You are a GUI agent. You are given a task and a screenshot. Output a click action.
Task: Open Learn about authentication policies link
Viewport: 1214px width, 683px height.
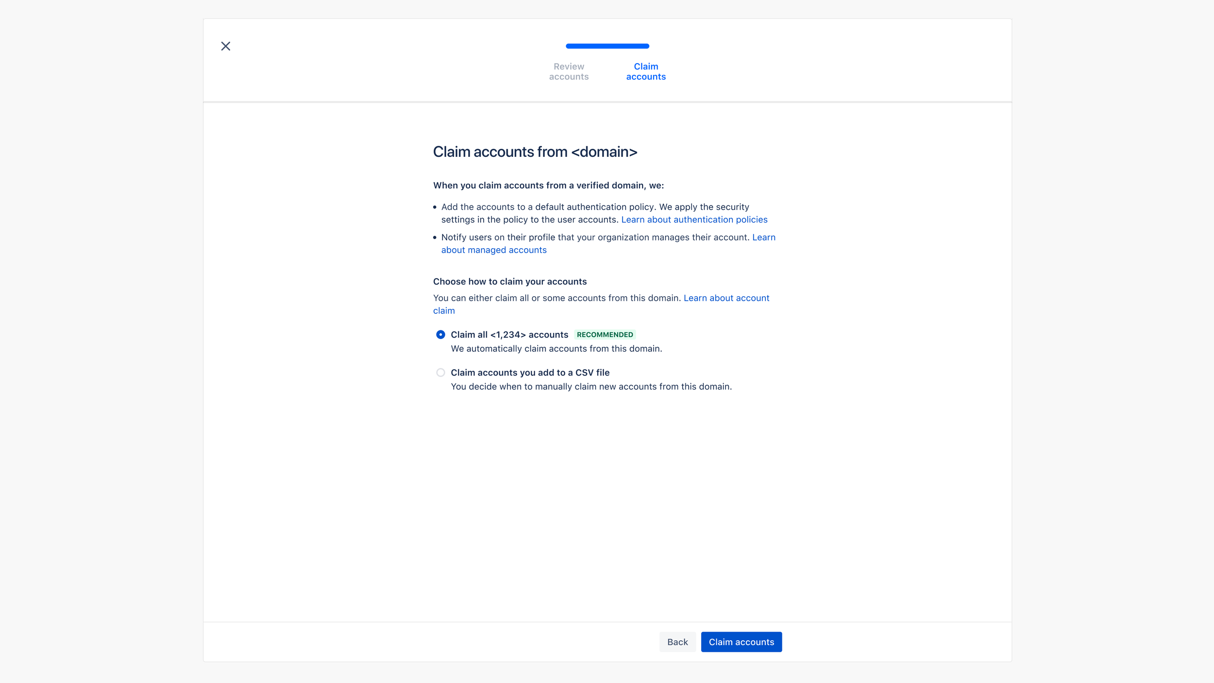[x=694, y=220]
